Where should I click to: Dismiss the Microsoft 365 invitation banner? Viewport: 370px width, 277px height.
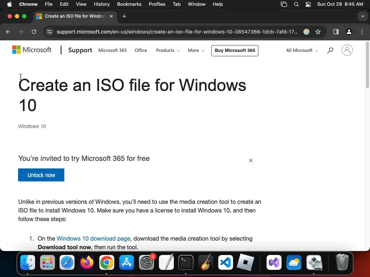point(251,161)
